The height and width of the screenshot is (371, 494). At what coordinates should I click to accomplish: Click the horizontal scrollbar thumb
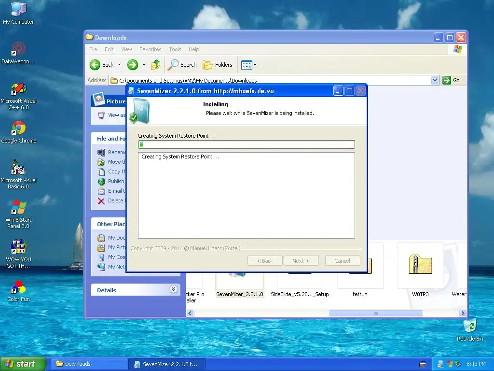tap(375, 313)
